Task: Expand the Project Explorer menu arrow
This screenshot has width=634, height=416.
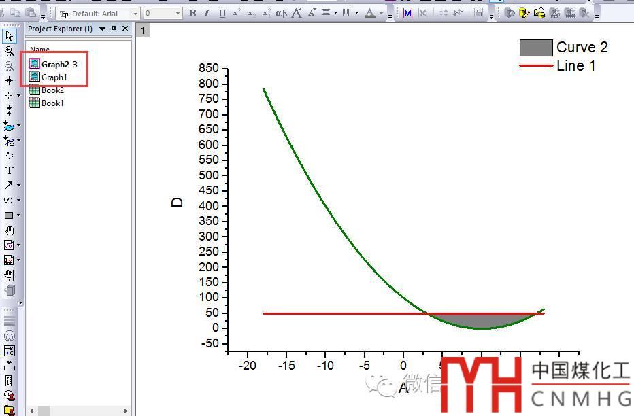Action: [102, 29]
